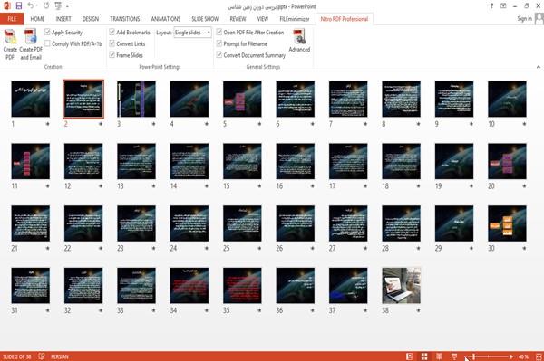Open Advanced settings icon
The height and width of the screenshot is (361, 544).
point(299,37)
